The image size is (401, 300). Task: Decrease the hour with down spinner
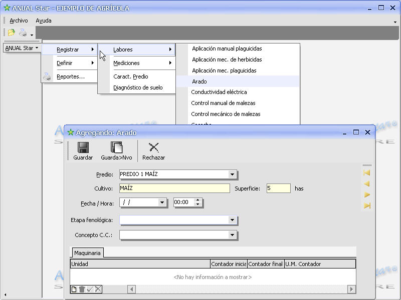[197, 204]
